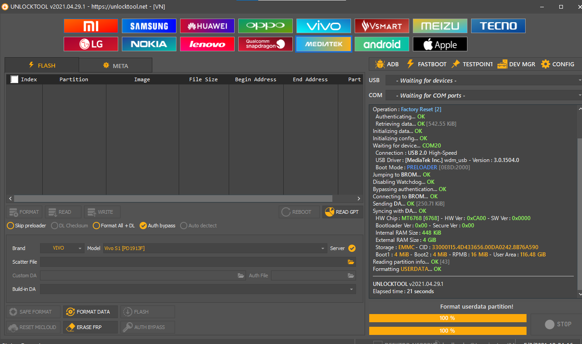Click the RESET MICLOUD button

click(x=33, y=327)
